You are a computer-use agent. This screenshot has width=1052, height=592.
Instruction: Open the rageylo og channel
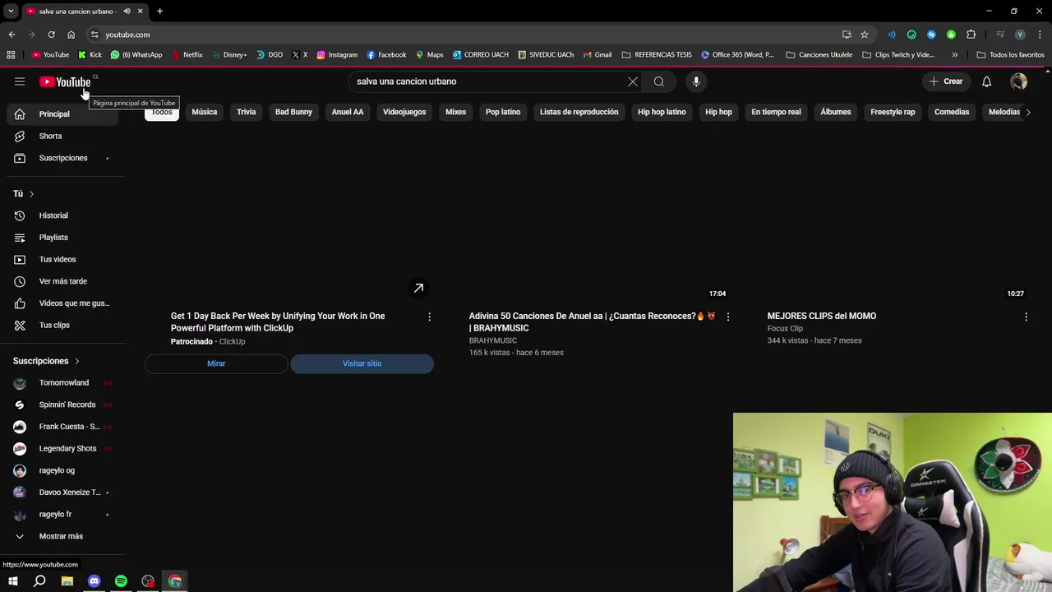click(x=62, y=470)
